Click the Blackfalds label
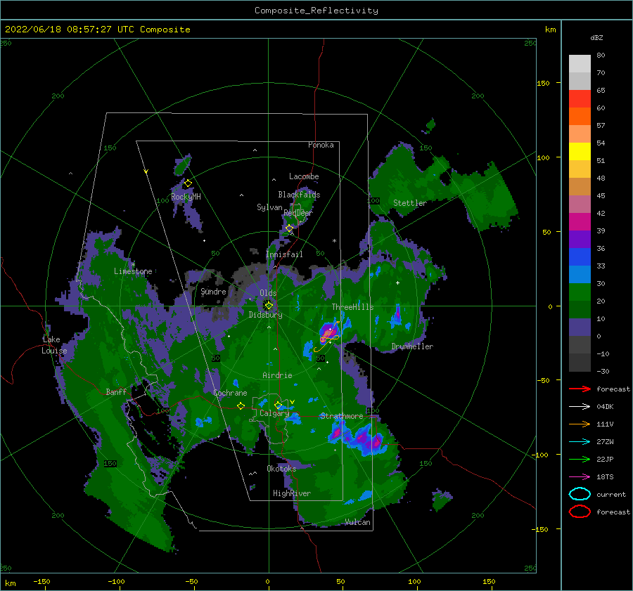 coord(299,195)
